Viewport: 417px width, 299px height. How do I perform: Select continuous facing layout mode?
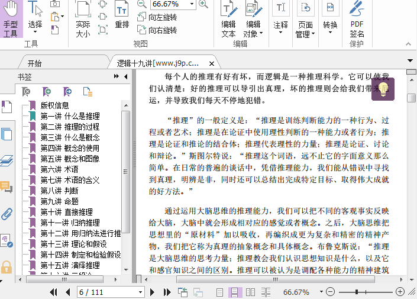[266, 292]
